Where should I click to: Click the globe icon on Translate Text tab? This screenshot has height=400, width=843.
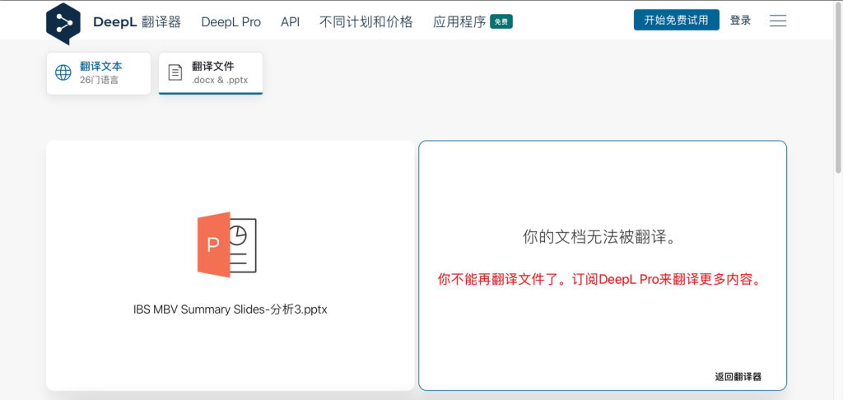(63, 72)
